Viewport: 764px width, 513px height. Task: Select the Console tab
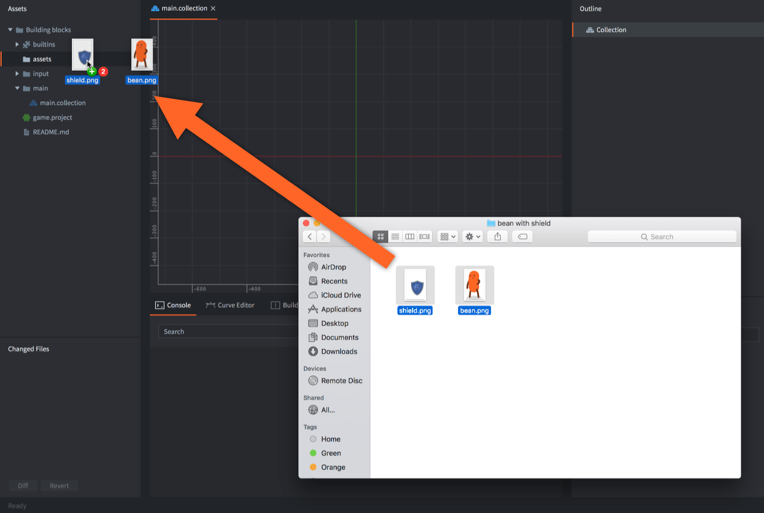click(173, 305)
